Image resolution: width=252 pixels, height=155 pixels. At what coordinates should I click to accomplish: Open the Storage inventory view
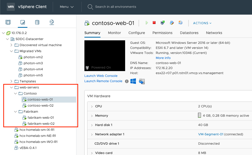37,22
